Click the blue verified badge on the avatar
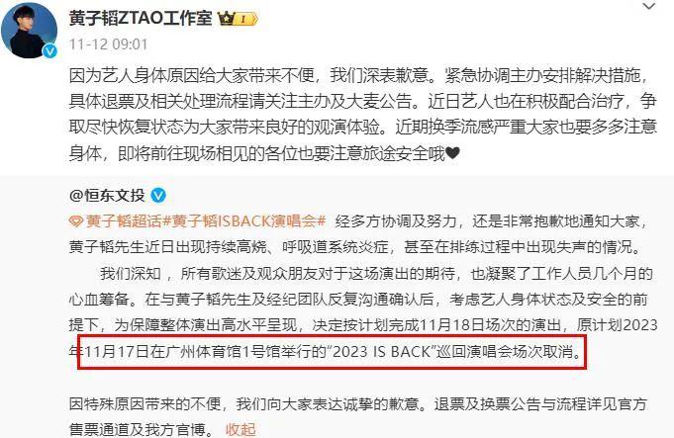Screen dimensions: 674x438 (x=49, y=51)
